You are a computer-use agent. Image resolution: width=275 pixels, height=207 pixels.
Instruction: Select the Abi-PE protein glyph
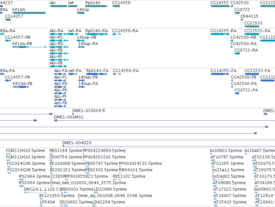[x=60, y=93]
